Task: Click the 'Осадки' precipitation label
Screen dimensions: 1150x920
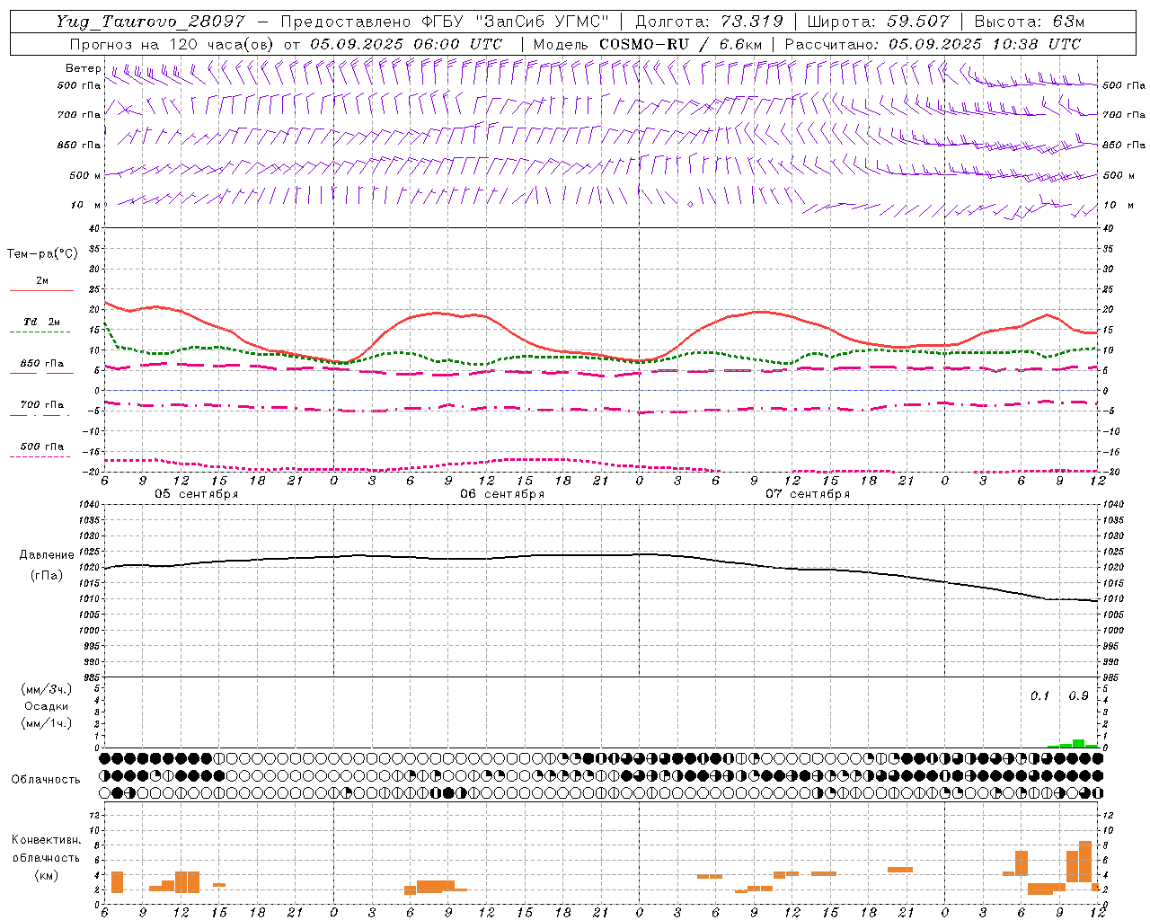Action: (x=47, y=706)
